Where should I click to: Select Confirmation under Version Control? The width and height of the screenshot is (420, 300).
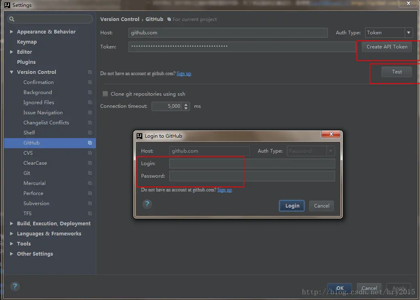[x=38, y=82]
